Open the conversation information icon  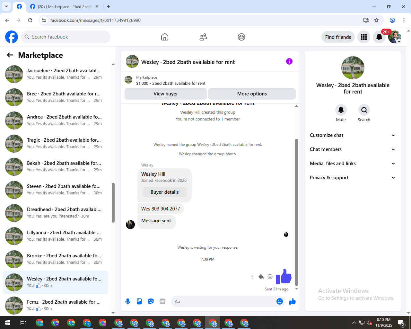(x=289, y=61)
